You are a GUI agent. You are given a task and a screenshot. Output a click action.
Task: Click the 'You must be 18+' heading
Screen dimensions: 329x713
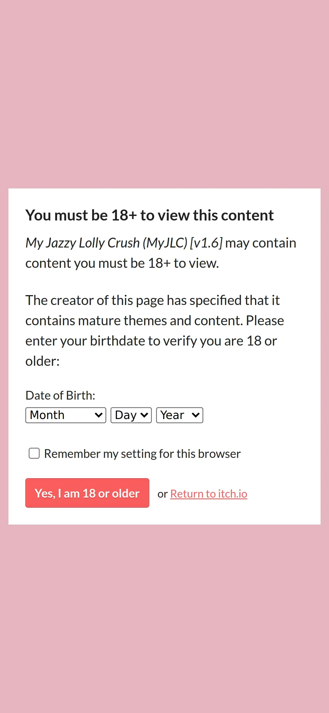pyautogui.click(x=149, y=215)
